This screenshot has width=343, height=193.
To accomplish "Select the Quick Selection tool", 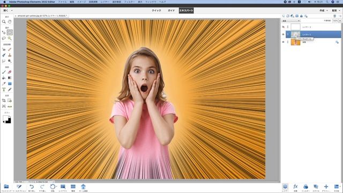I will pyautogui.click(x=10, y=39).
